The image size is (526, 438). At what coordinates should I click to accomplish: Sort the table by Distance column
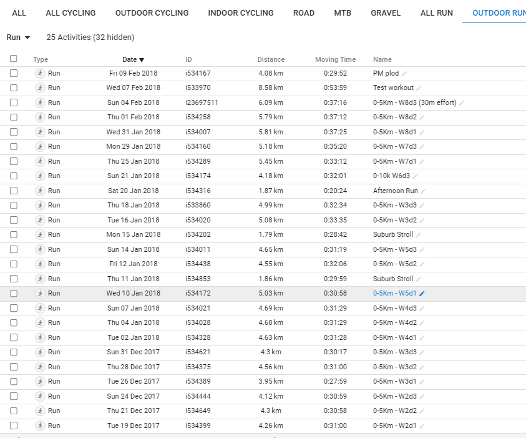[x=271, y=59]
